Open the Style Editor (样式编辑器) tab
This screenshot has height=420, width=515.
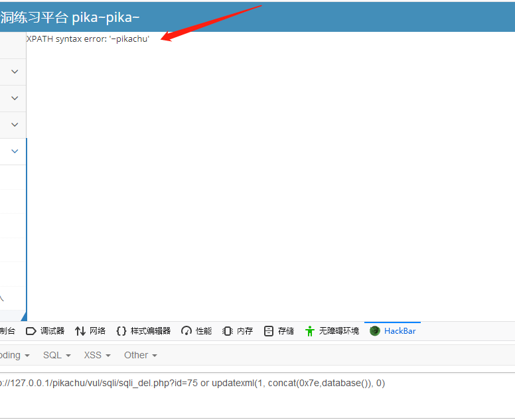[x=143, y=330]
